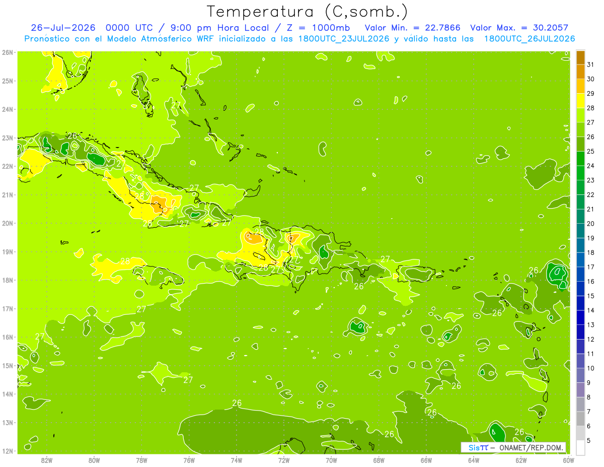Click the 12N latitude axis label
Viewport: 604px width, 467px height.
click(8, 451)
